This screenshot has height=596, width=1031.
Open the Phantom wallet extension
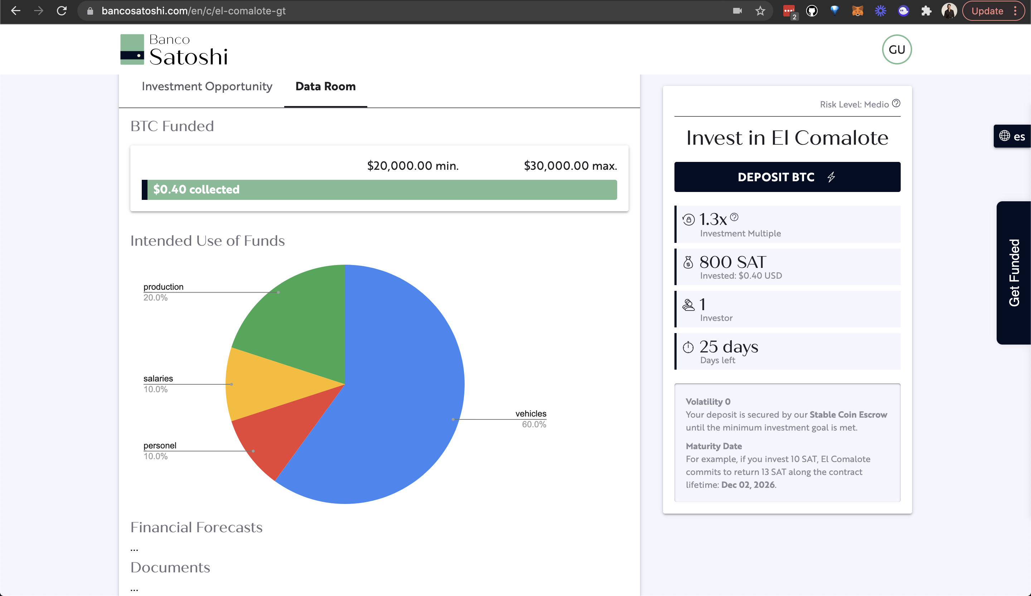[x=904, y=11]
